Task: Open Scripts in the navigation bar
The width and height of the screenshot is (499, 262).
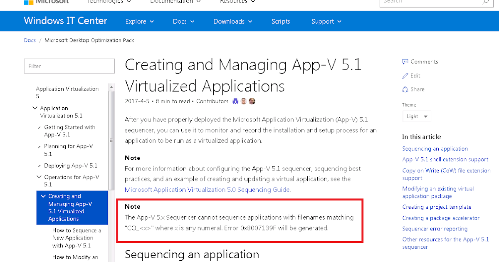Action: click(x=281, y=21)
